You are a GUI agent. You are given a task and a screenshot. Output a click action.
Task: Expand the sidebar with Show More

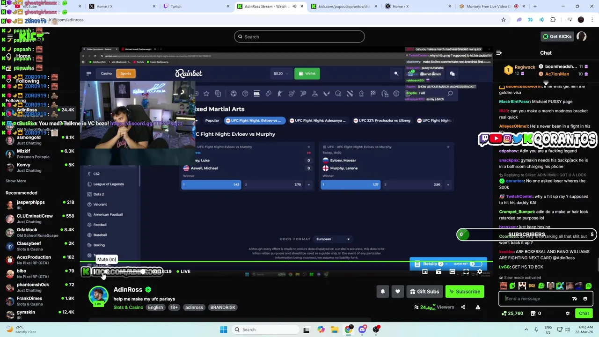click(15, 181)
